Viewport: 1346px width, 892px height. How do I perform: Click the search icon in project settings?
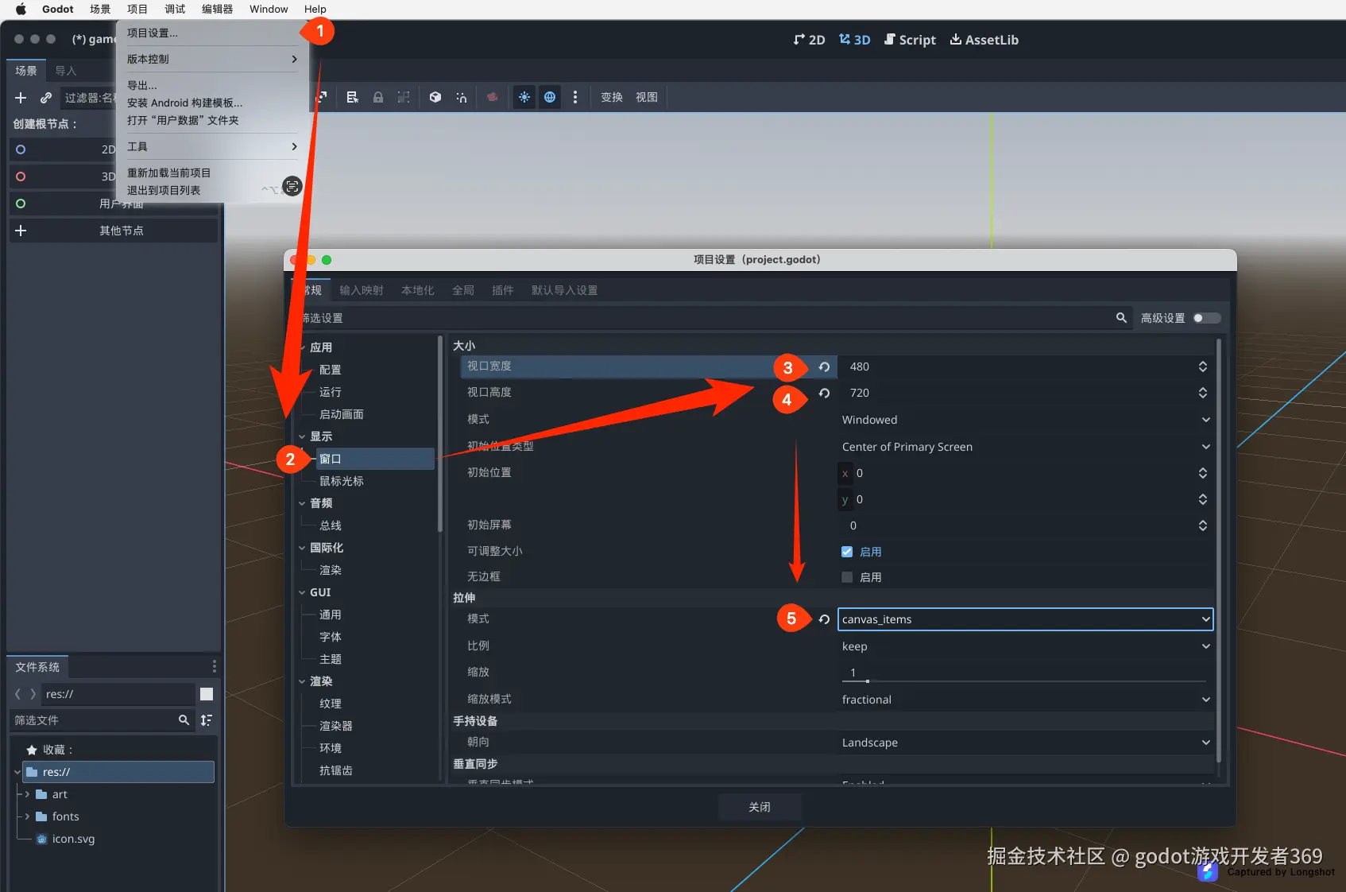click(x=1121, y=318)
